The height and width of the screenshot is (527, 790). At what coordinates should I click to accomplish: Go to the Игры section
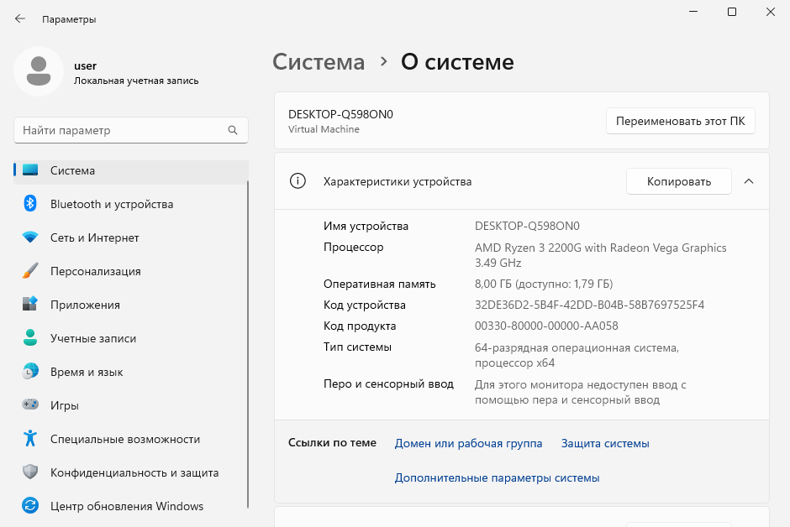[x=131, y=405]
